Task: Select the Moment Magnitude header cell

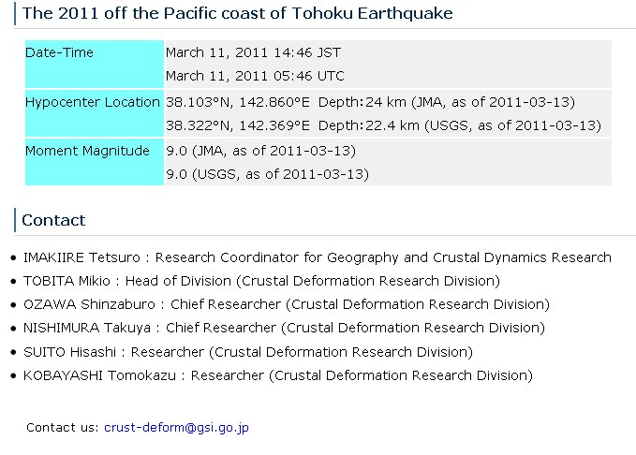Action: [95, 162]
